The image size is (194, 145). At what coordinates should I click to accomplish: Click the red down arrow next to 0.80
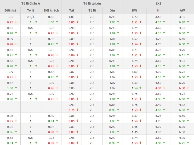pyautogui.click(x=77, y=132)
